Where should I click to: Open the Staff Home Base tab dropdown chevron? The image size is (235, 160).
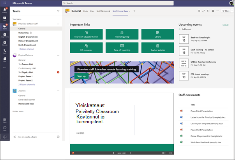coord(129,11)
